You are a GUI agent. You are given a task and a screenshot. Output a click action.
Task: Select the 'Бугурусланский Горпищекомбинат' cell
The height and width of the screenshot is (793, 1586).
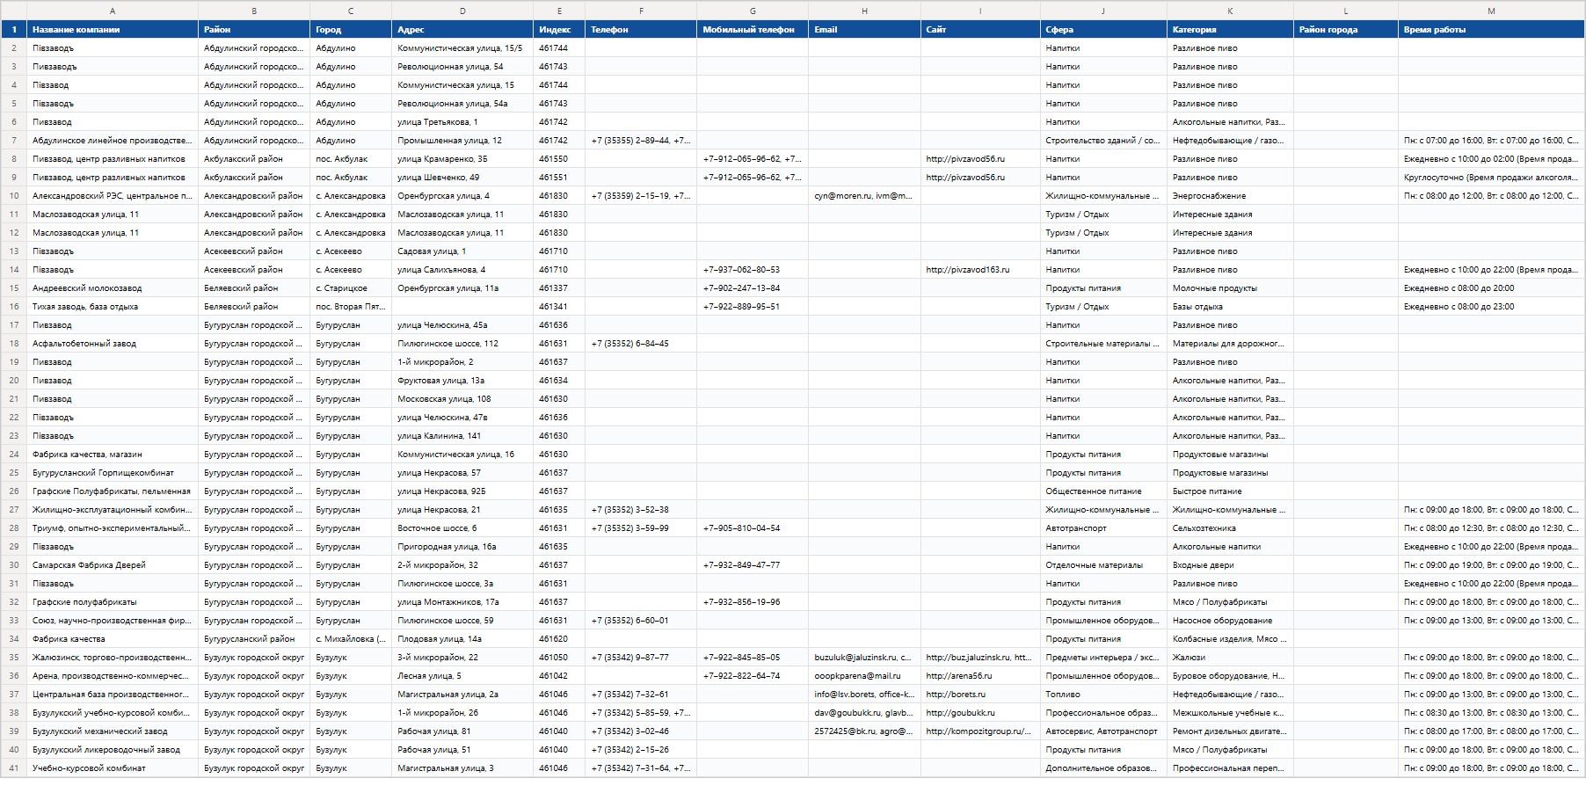pos(113,473)
